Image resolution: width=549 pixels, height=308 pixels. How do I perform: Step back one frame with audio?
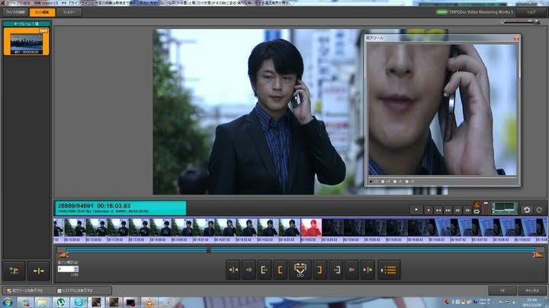457,210
